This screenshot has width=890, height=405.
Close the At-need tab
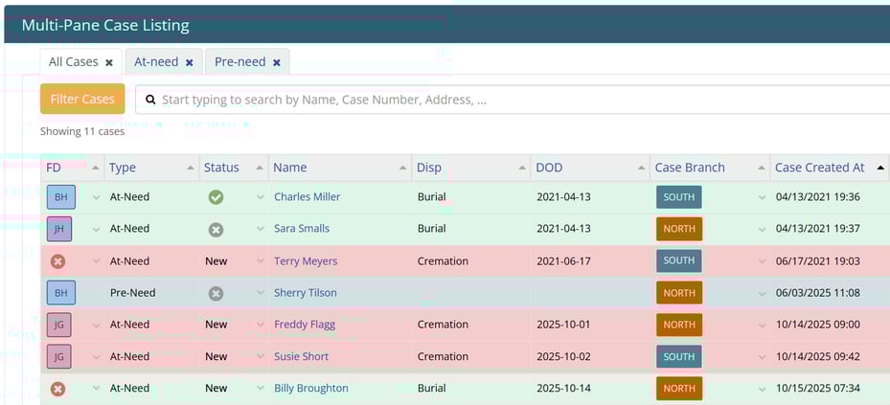[190, 62]
